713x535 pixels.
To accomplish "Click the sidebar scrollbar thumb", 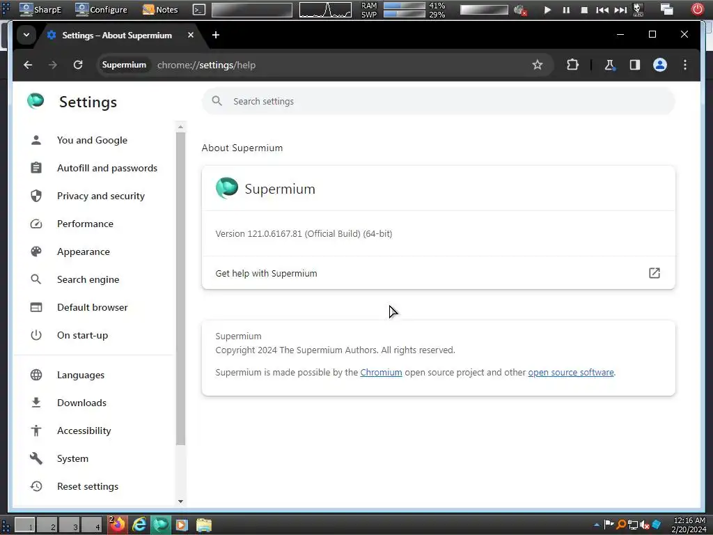I will coord(180,288).
